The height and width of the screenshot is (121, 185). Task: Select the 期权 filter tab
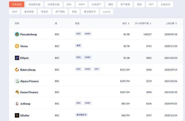(111, 5)
